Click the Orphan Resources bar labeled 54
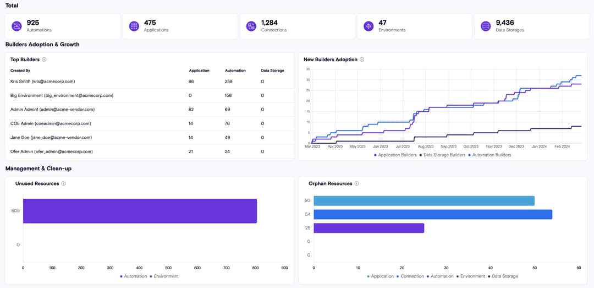Viewport: 594px width, 288px height. 432,215
